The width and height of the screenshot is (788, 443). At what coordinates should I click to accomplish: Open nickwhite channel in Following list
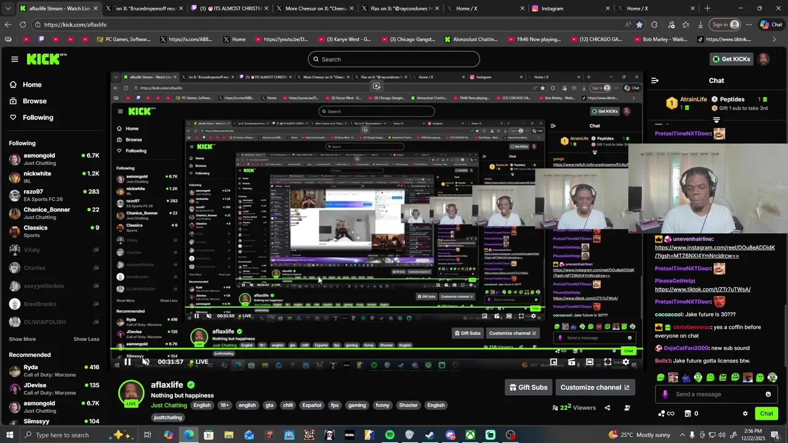point(54,177)
